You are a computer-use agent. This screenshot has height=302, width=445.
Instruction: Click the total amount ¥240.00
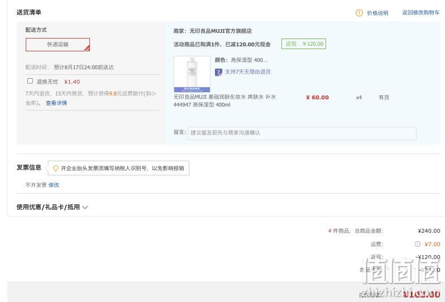pyautogui.click(x=429, y=231)
